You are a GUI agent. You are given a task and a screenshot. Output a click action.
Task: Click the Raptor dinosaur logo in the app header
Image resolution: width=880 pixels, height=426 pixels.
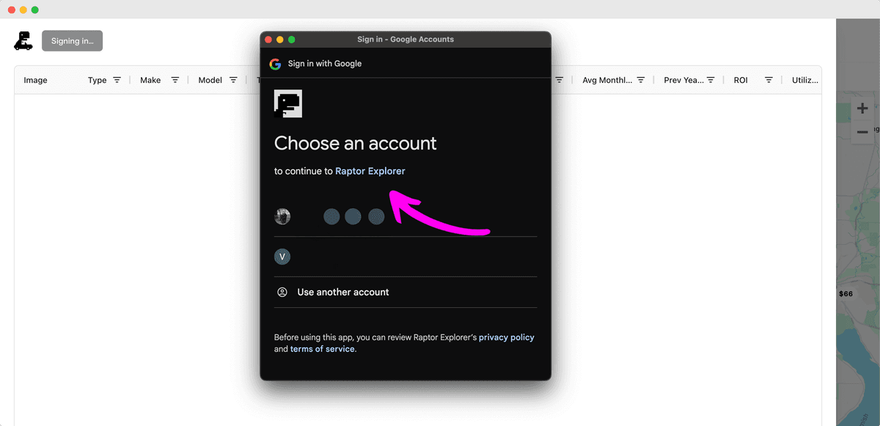23,41
